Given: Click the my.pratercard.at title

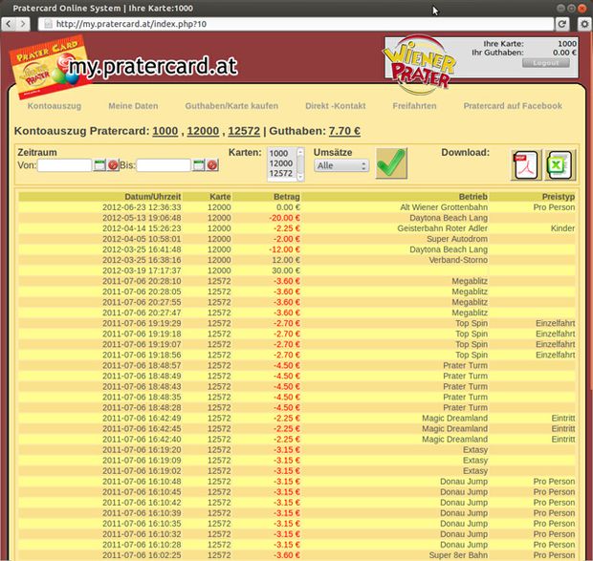Looking at the screenshot, I should point(153,67).
